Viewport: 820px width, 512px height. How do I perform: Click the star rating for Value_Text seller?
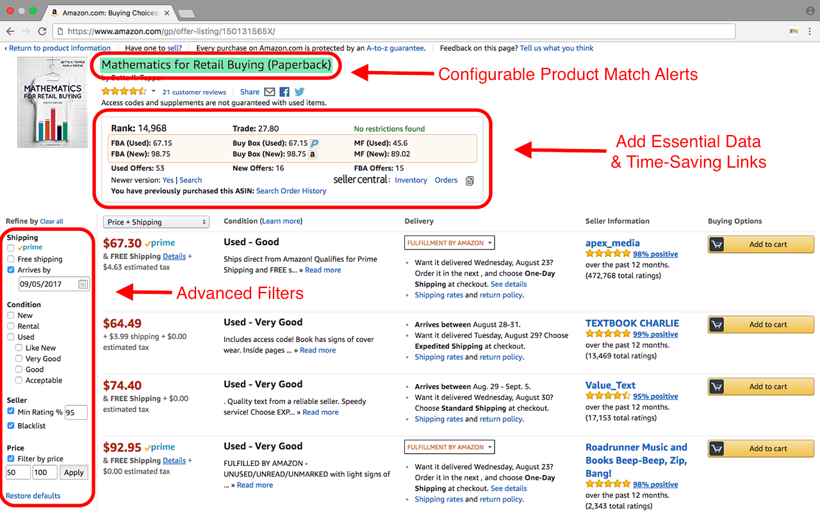click(608, 396)
